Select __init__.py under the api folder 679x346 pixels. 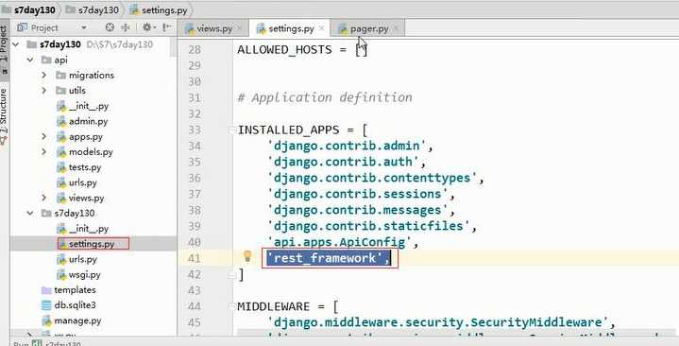tap(89, 106)
